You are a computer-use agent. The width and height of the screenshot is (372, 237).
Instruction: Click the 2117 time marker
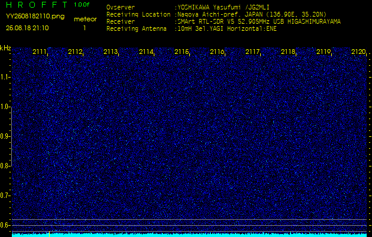point(252,52)
